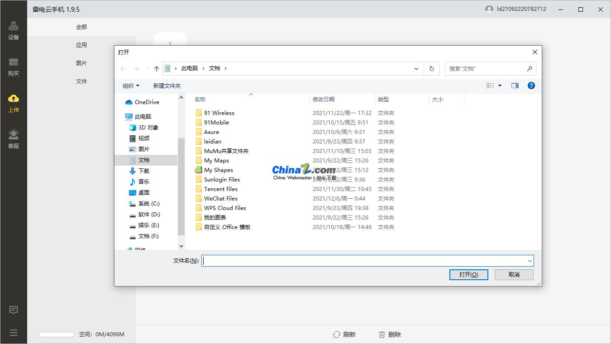Click the 打开(O) button
611x344 pixels.
point(468,275)
